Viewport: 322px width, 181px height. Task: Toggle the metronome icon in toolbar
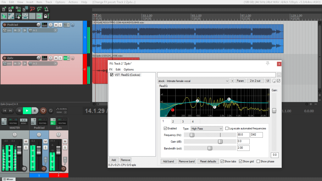[46, 9]
